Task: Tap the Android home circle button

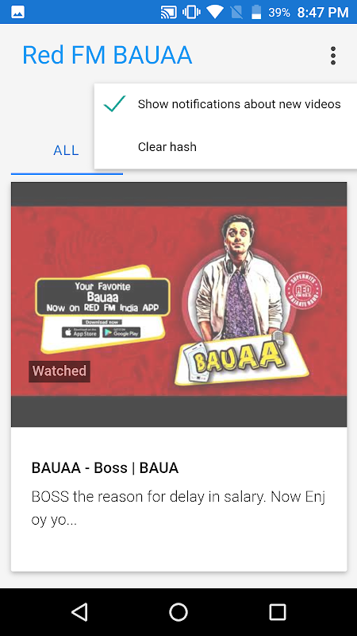Action: click(178, 611)
